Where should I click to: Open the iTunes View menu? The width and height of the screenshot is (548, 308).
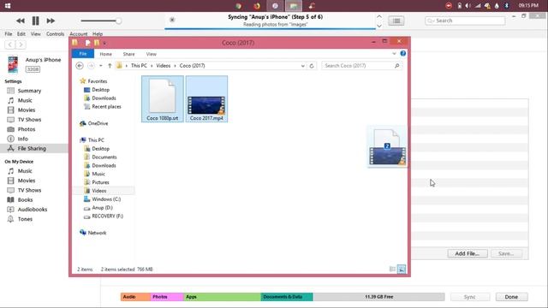click(x=36, y=34)
